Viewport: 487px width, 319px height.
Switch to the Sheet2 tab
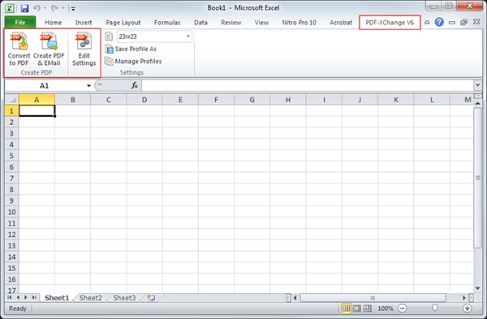coord(91,298)
